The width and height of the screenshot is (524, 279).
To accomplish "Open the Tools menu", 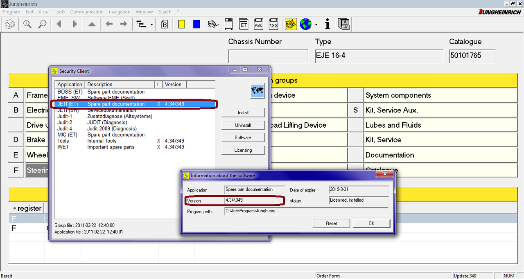I will (x=59, y=12).
